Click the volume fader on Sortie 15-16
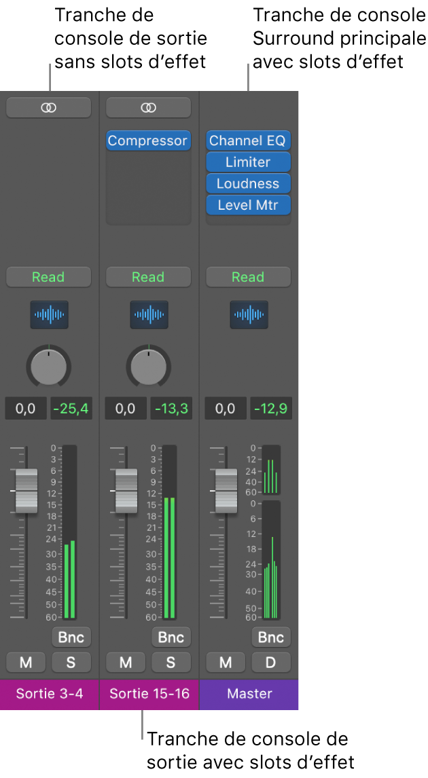Image resolution: width=428 pixels, height=778 pixels. tap(126, 490)
